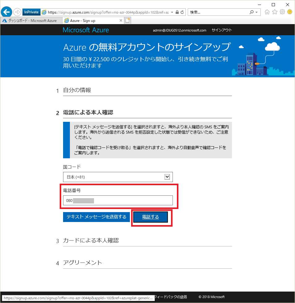
Task: Click the 電話番号 input field
Action: (x=118, y=200)
